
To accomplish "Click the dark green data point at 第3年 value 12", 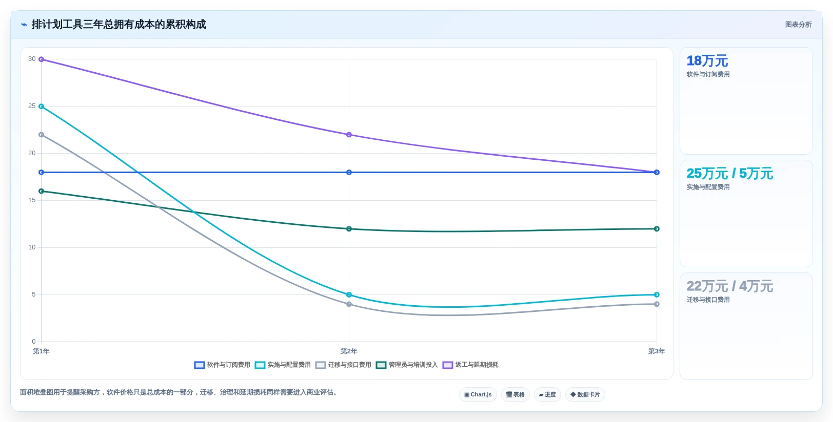I will pos(657,229).
